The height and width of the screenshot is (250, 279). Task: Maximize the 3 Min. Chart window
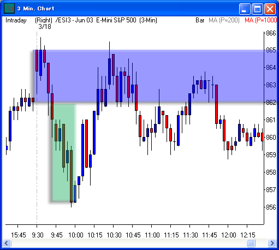click(x=257, y=9)
